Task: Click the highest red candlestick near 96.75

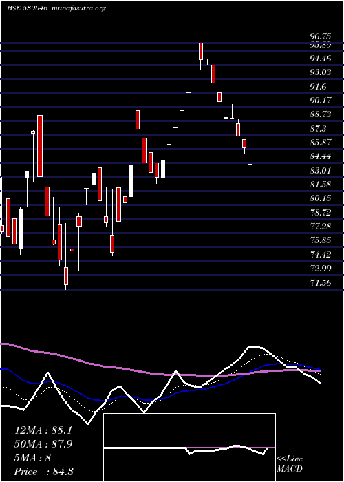Action: [x=201, y=52]
